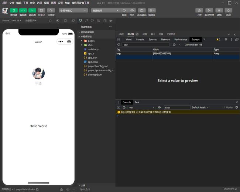Open the clear cache (清缓存) dropdown
240x192 pixels.
152,10
